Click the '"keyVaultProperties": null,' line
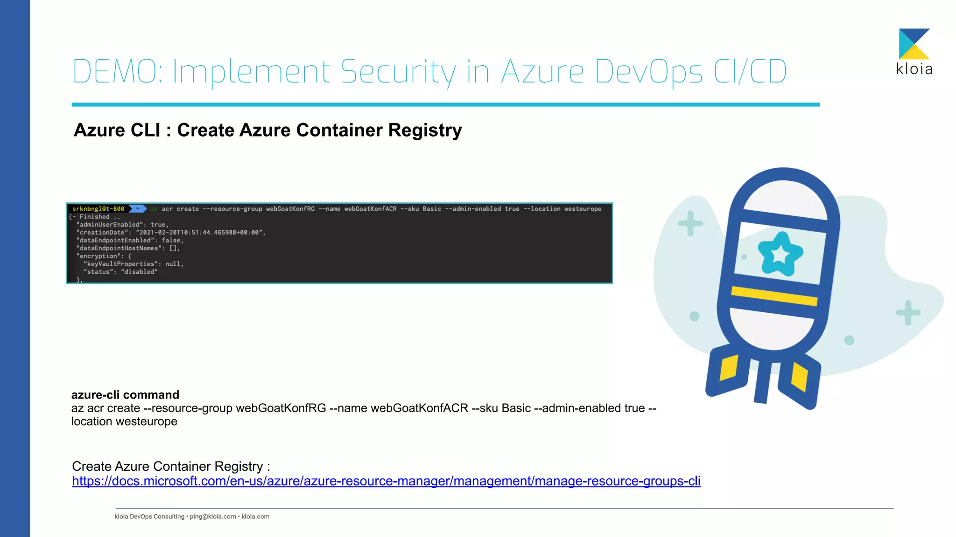Image resolution: width=956 pixels, height=537 pixels. [134, 264]
